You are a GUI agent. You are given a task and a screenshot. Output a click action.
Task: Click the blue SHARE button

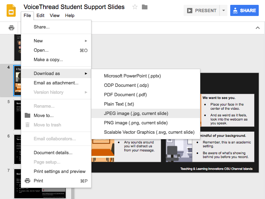coord(244,10)
